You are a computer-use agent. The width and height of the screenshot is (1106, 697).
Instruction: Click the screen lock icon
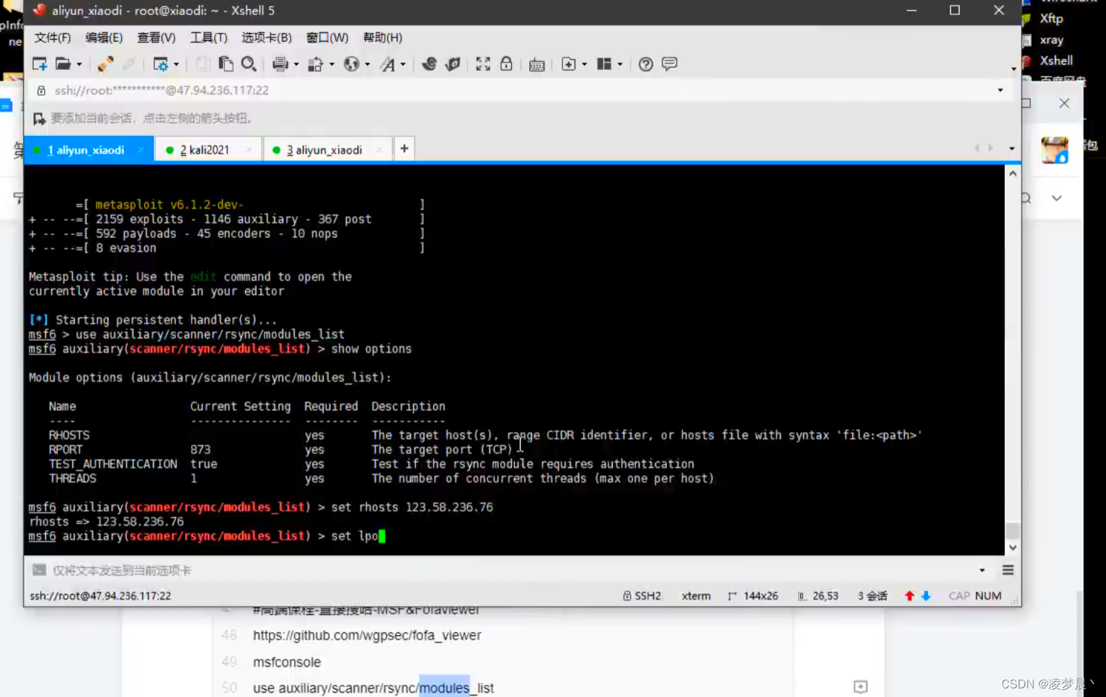[505, 63]
